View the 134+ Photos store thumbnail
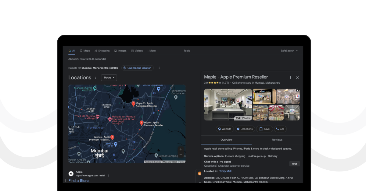 pos(228,105)
